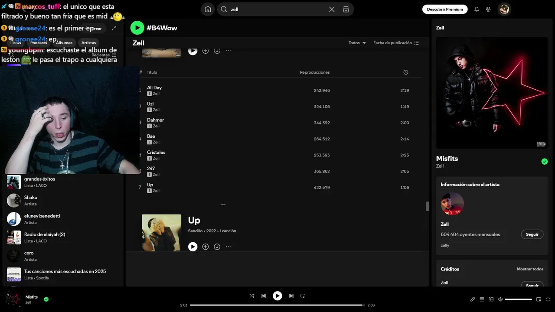Skip to previous track
555x312 pixels.
point(264,296)
